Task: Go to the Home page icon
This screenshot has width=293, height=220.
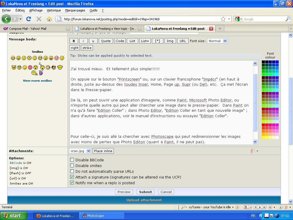Action: [49, 19]
